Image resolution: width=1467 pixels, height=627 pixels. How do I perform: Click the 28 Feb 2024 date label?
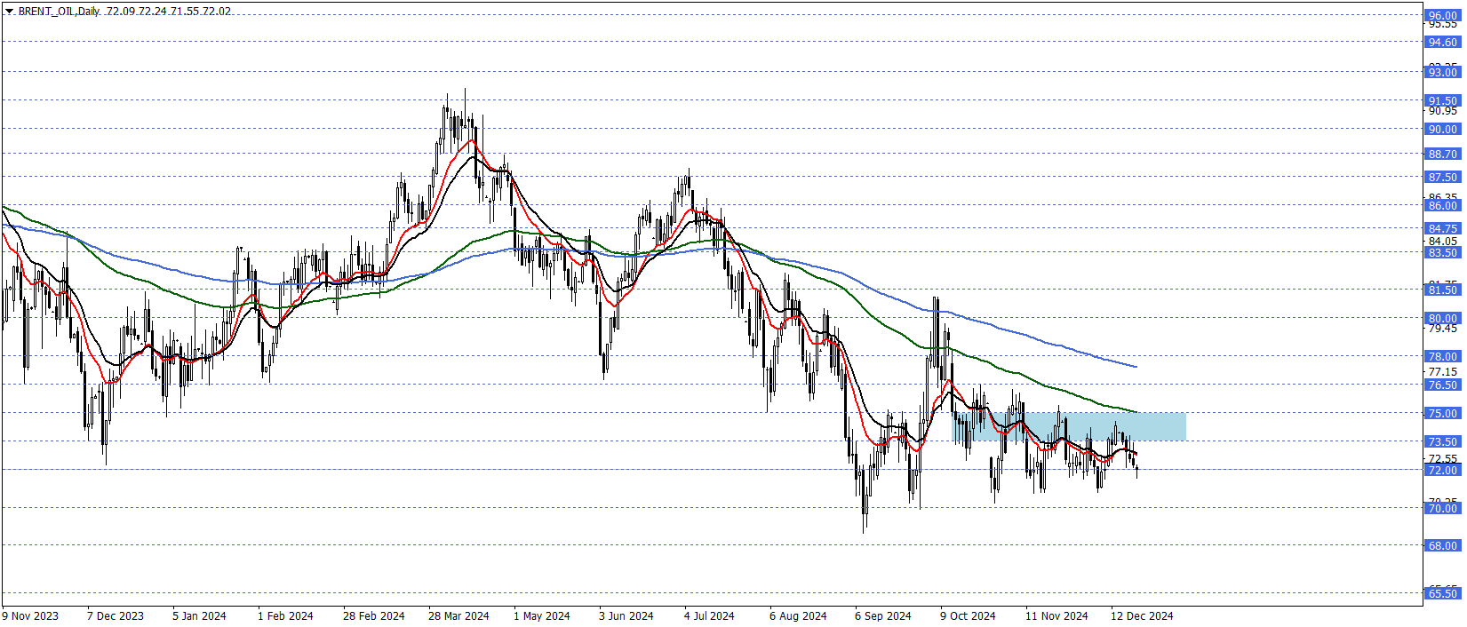[x=373, y=615]
